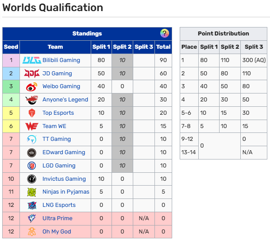
Task: Open the Oh My God team link
Action: click(x=57, y=232)
